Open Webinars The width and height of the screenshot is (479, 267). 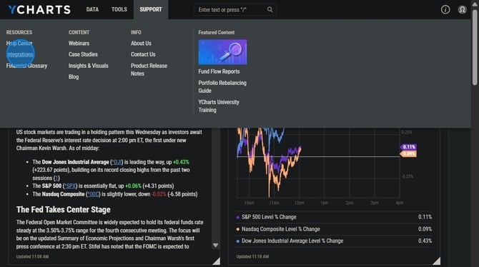(79, 44)
